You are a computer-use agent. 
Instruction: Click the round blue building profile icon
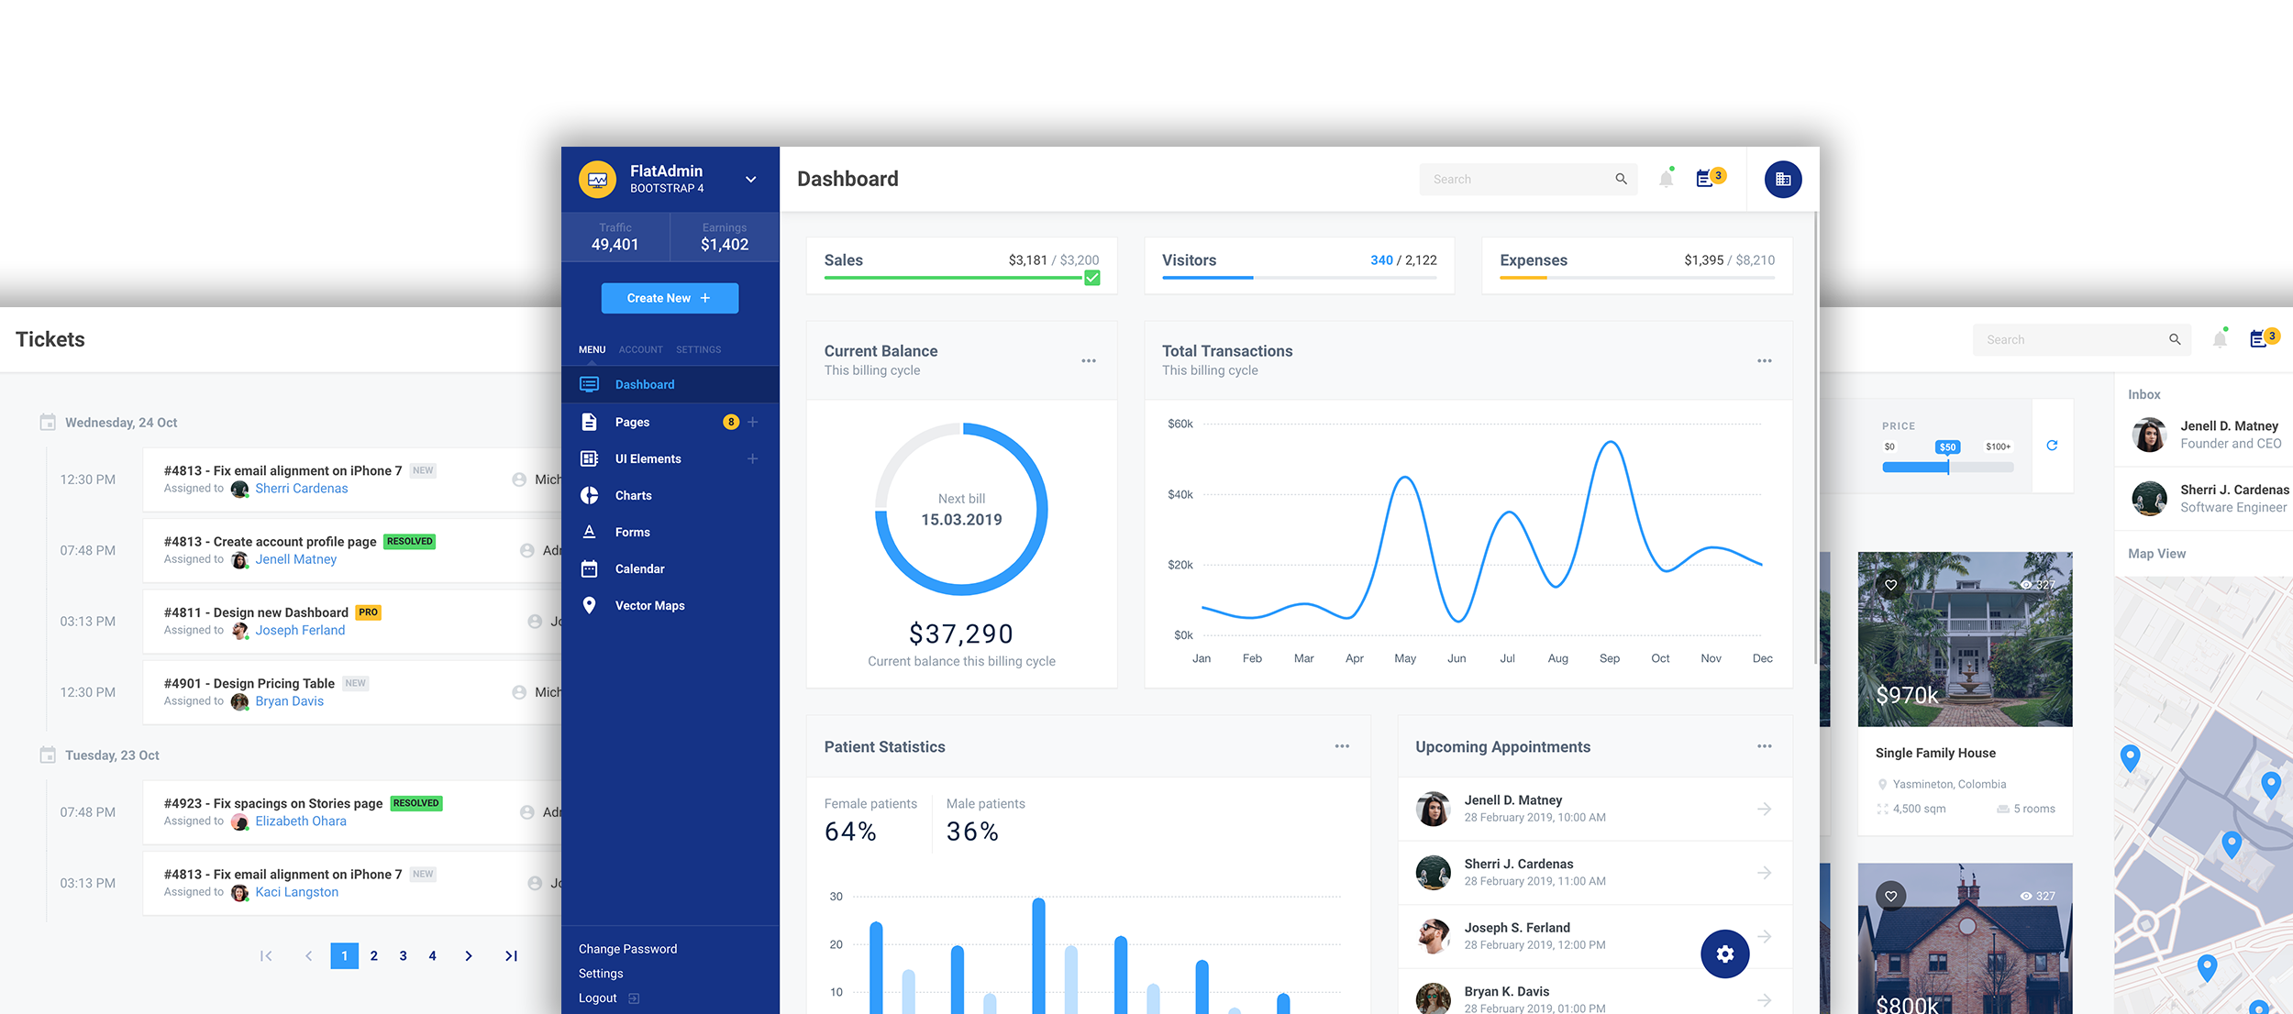pyautogui.click(x=1782, y=180)
